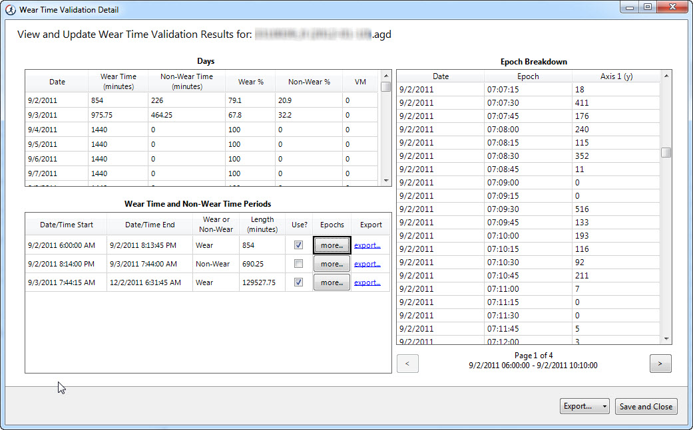693x430 pixels.
Task: Enable Use checkbox for the Non-Wear period
Action: pos(298,263)
